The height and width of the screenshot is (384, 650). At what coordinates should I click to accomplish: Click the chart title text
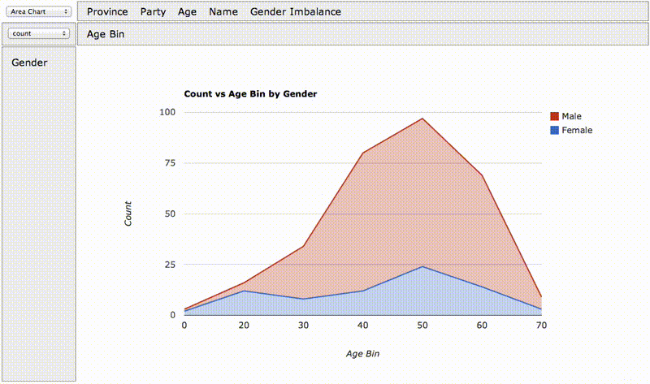coord(250,94)
